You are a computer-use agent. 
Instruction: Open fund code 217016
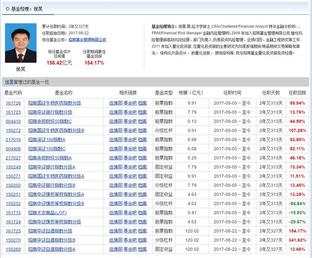(x=13, y=140)
